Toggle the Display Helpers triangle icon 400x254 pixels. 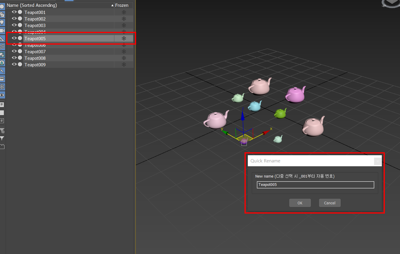coord(2,39)
